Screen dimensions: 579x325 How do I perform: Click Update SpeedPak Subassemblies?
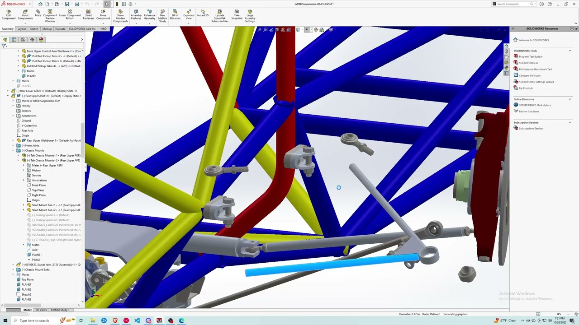pos(220,16)
